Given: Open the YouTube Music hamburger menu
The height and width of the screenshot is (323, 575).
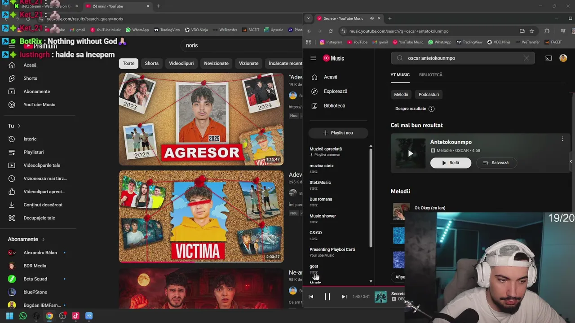Looking at the screenshot, I should [x=313, y=58].
